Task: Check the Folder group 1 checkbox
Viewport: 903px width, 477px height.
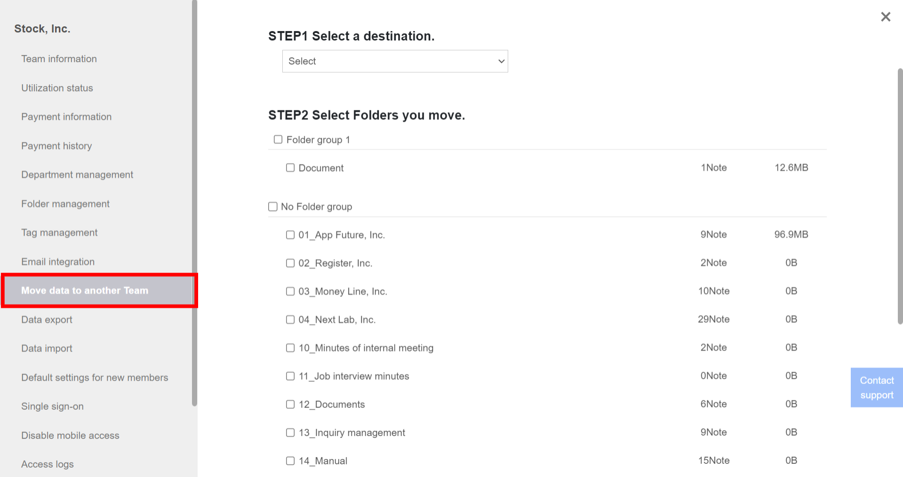Action: 278,139
